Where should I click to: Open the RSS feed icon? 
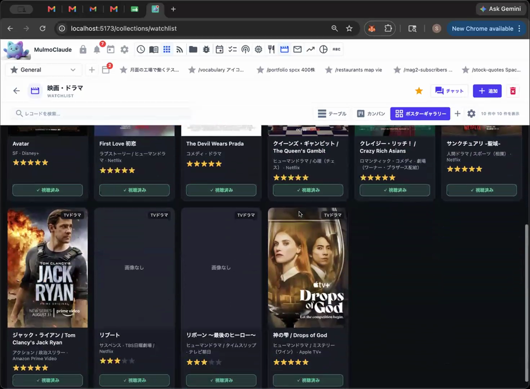tap(179, 49)
